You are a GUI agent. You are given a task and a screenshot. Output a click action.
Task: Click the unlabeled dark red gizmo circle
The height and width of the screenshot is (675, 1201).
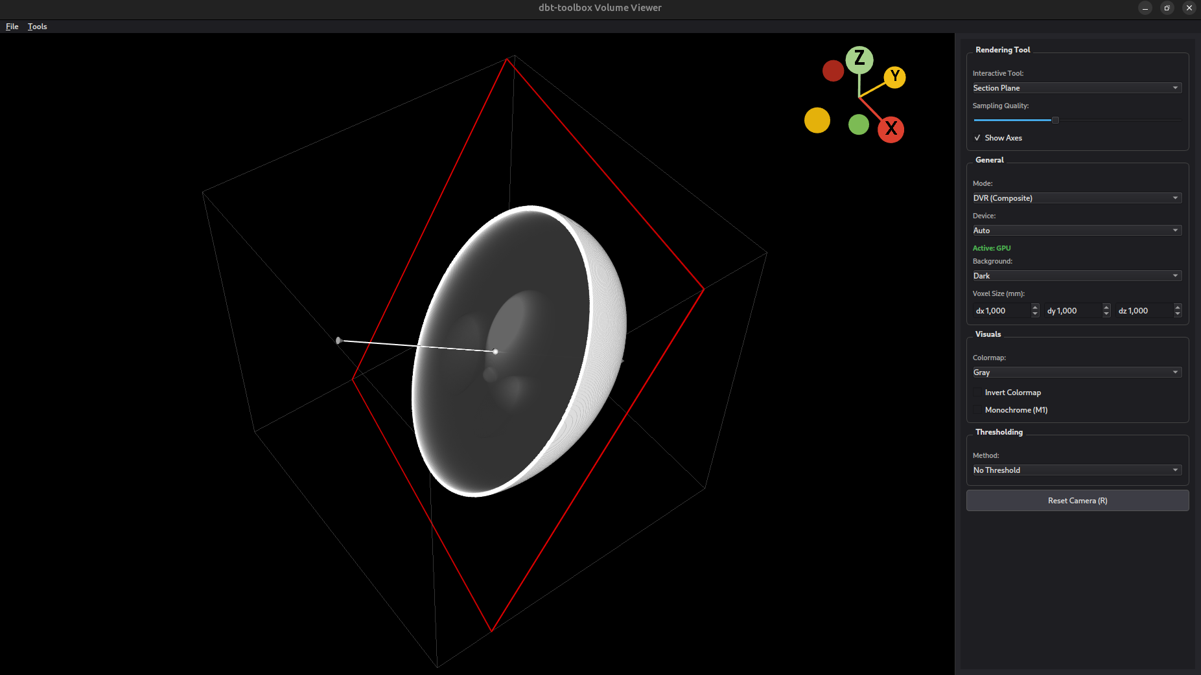click(833, 71)
